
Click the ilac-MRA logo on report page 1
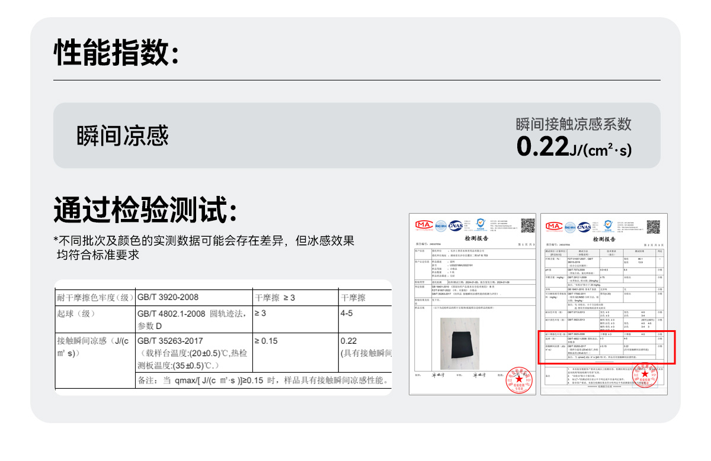pyautogui.click(x=441, y=225)
